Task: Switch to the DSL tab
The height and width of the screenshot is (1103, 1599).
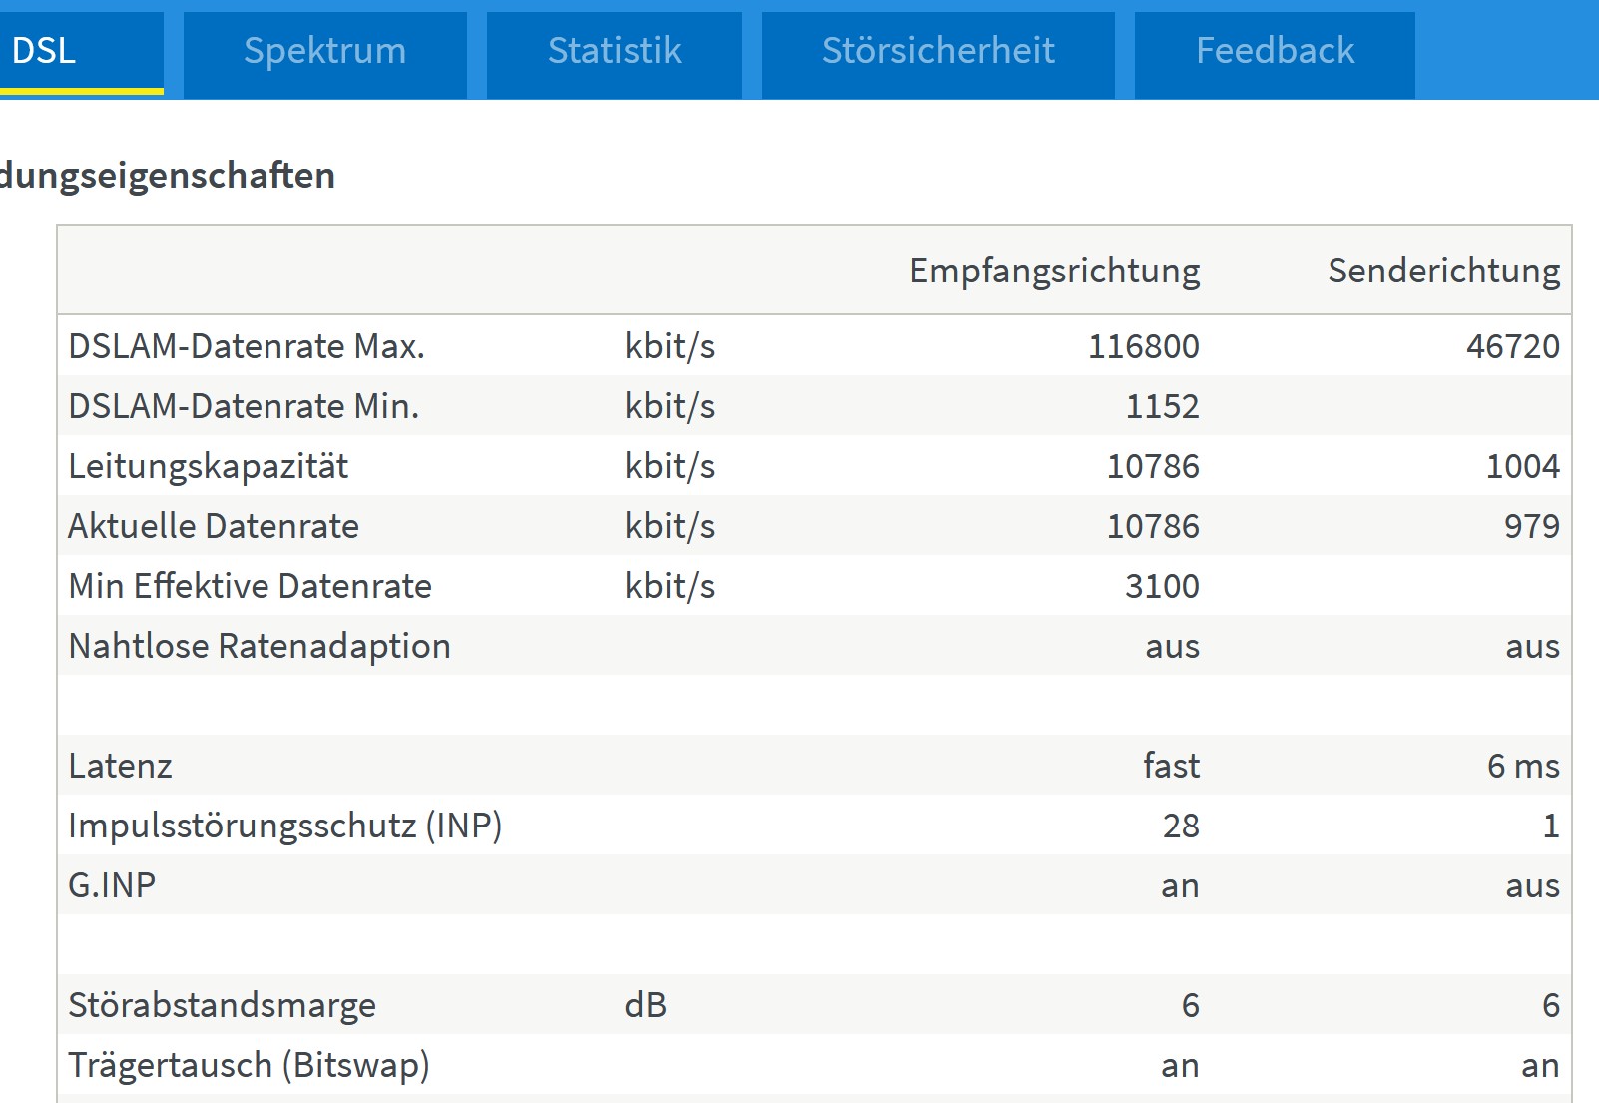Action: click(x=80, y=54)
